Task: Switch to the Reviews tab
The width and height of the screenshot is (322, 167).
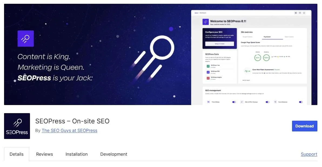Action: click(45, 154)
